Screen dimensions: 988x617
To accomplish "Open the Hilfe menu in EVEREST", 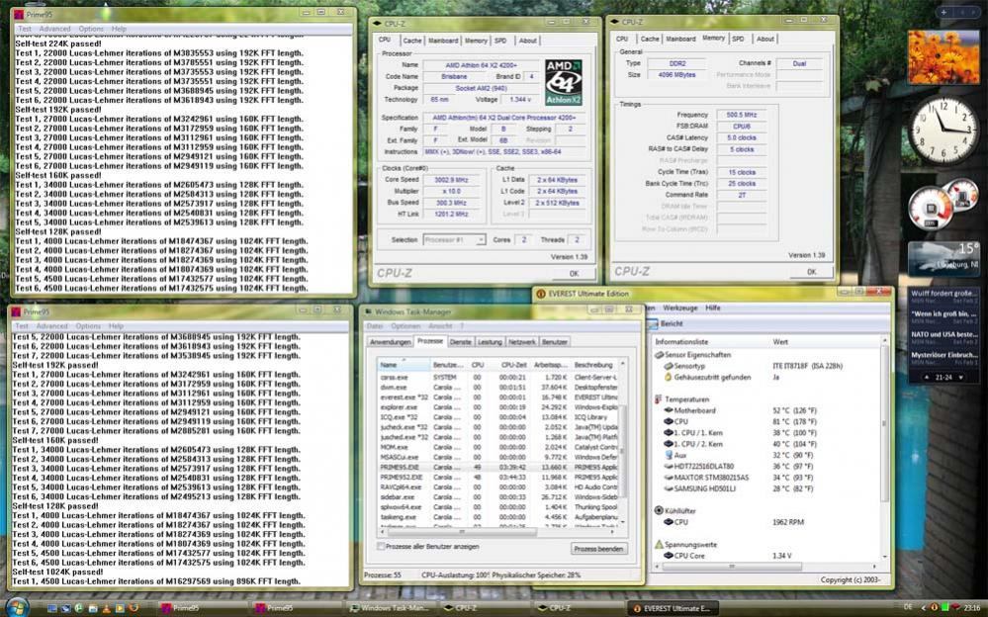I will click(713, 308).
